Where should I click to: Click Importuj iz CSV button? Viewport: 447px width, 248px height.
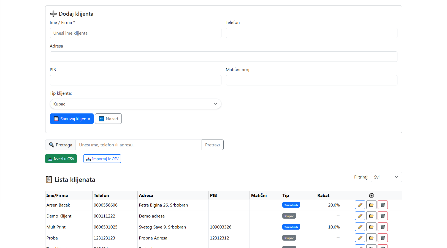pyautogui.click(x=102, y=159)
